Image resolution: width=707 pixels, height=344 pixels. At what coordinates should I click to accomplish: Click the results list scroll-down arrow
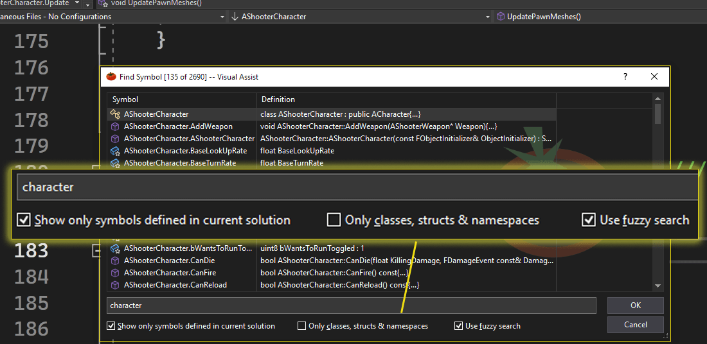658,286
